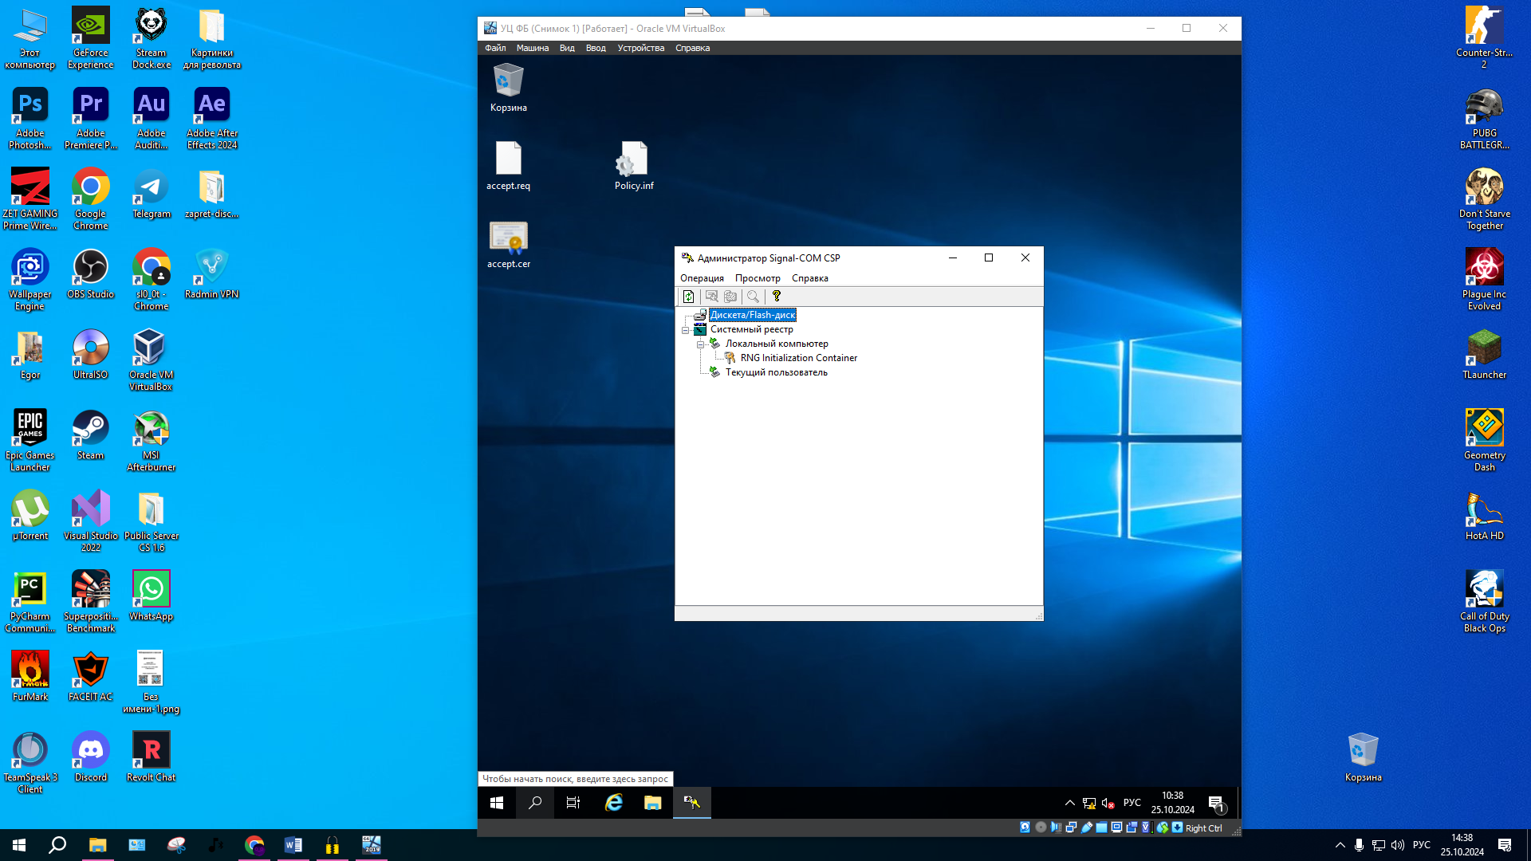Viewport: 1531px width, 861px height.
Task: Select the Telegram desktop shortcut
Action: 152,194
